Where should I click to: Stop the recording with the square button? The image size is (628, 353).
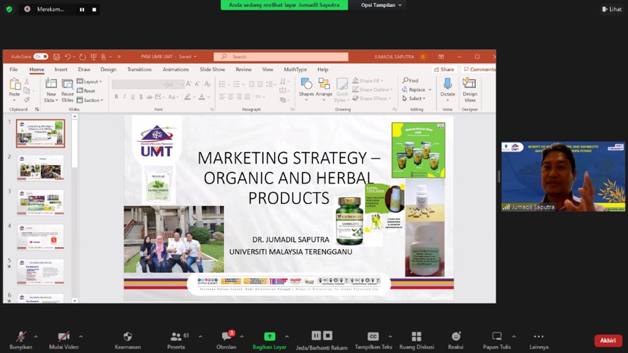pyautogui.click(x=94, y=9)
